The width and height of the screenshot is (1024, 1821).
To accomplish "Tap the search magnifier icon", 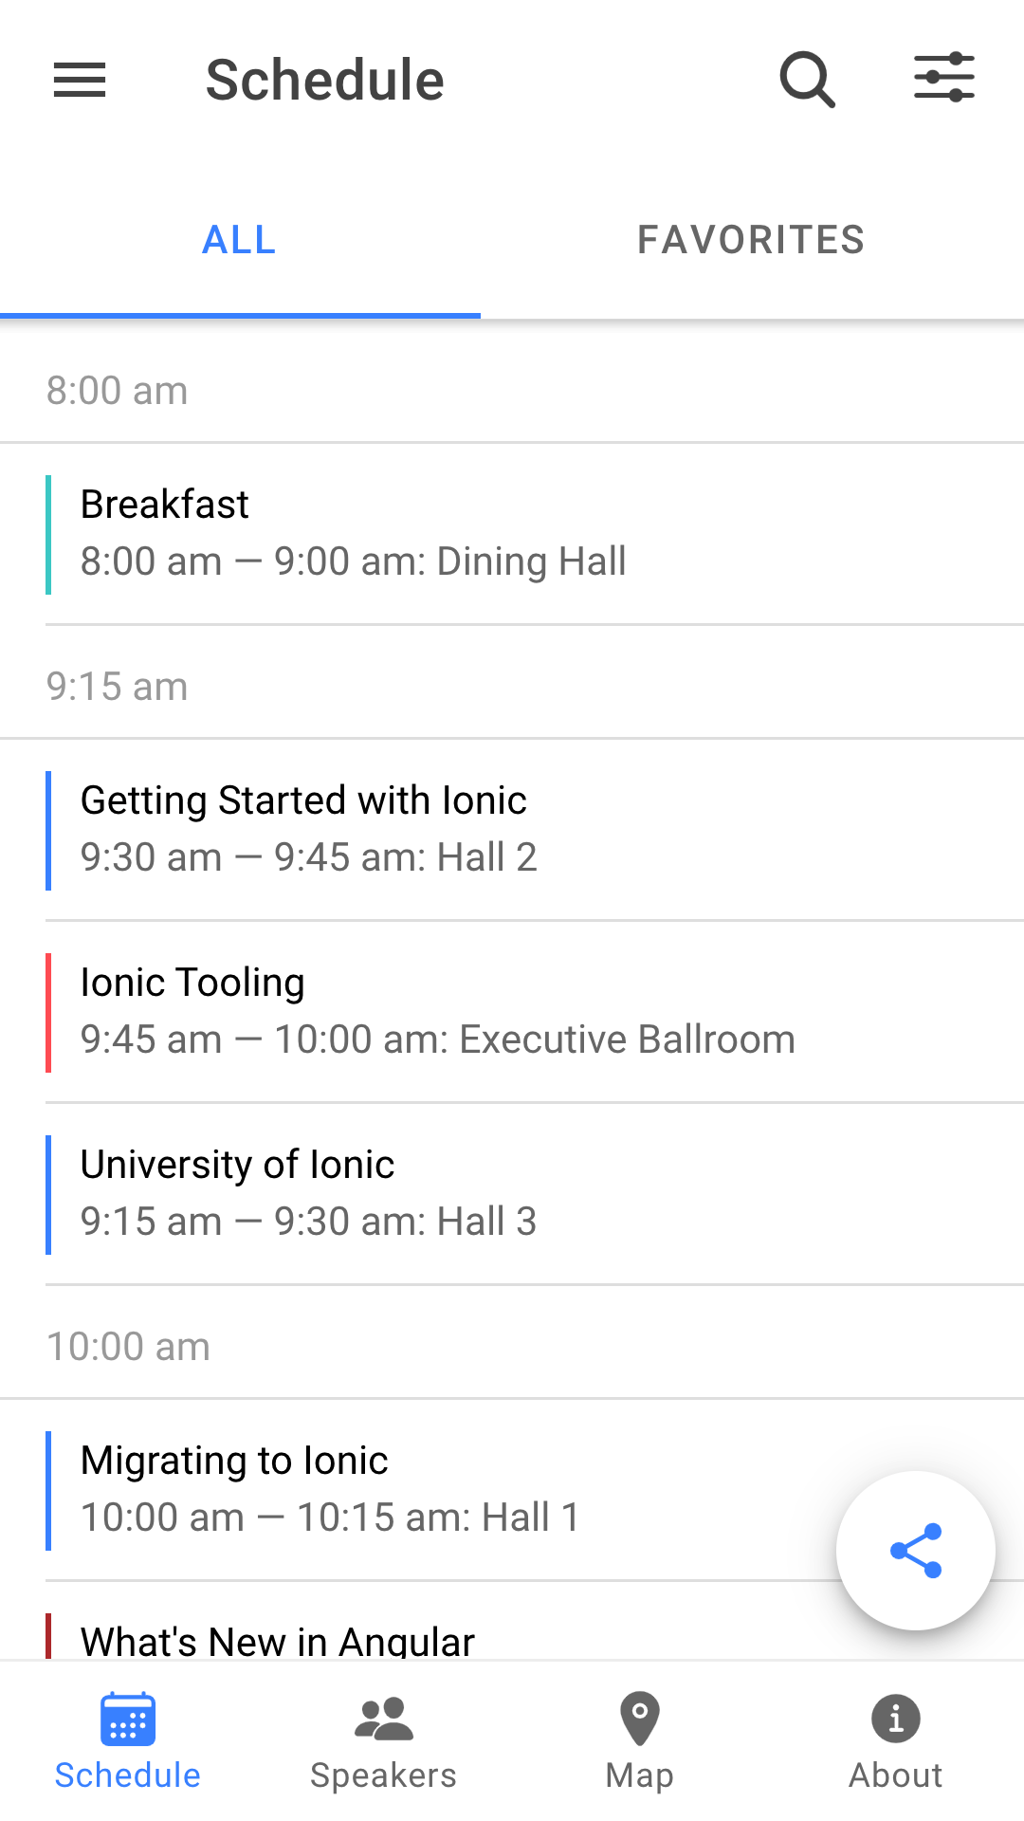I will [807, 80].
